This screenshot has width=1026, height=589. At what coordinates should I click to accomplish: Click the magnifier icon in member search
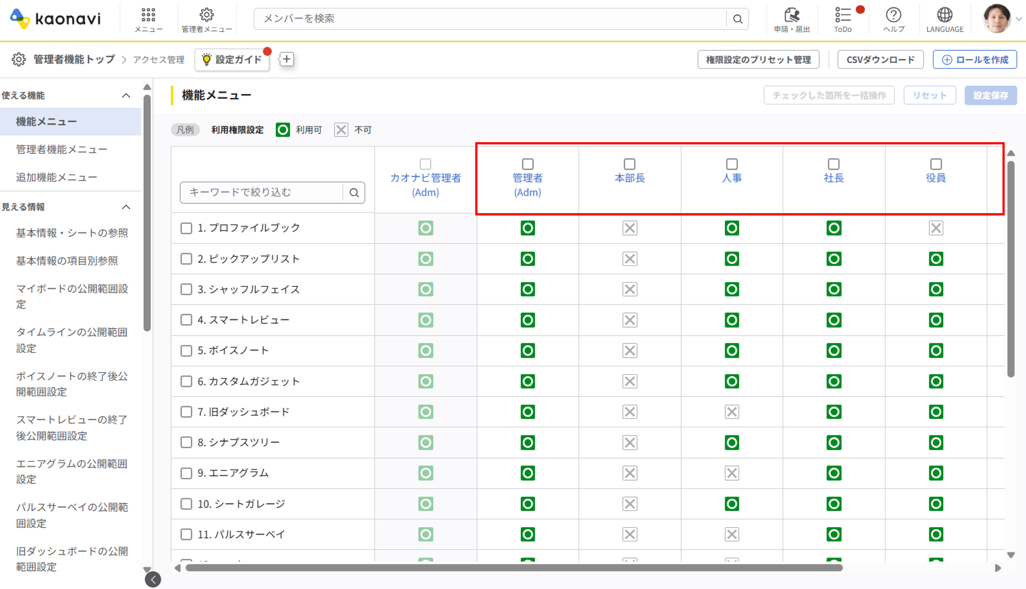pyautogui.click(x=738, y=19)
